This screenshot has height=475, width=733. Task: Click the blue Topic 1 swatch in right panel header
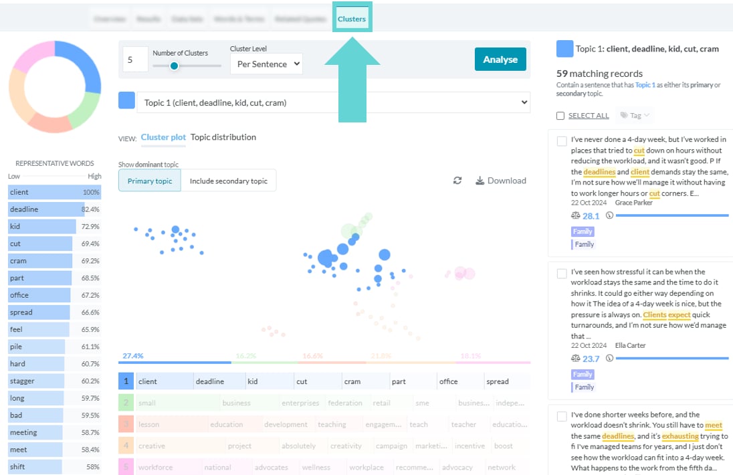564,49
